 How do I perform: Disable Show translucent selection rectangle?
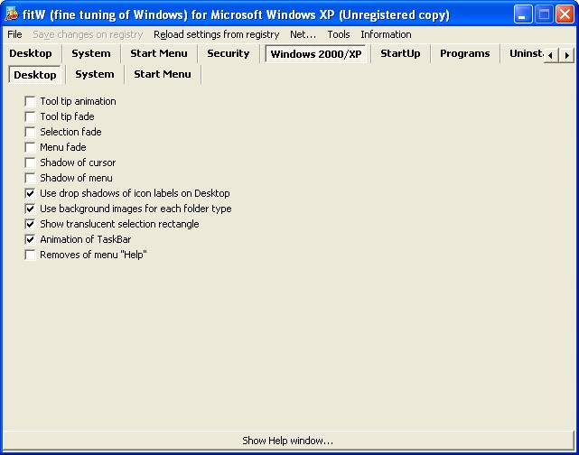(30, 224)
